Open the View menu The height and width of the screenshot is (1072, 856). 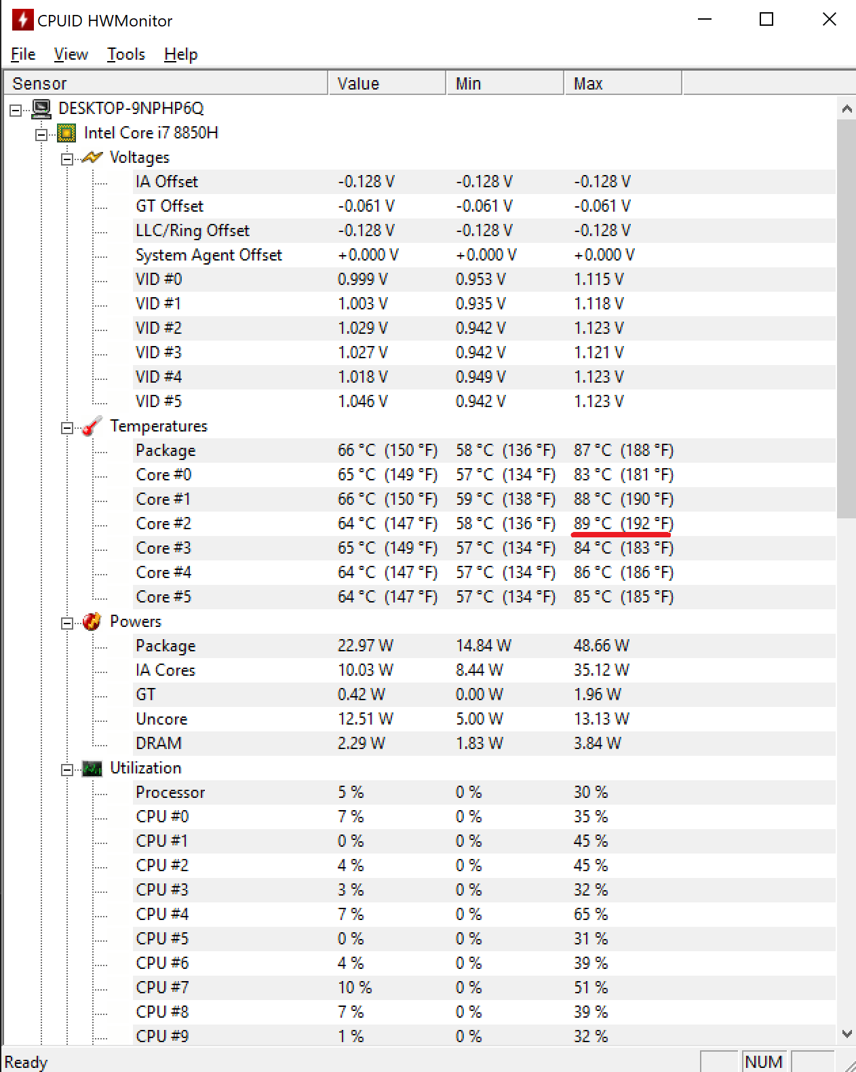[x=71, y=54]
